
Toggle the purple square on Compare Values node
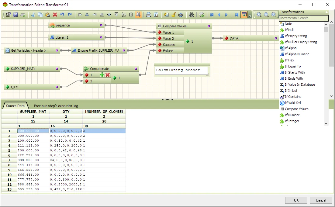point(209,26)
